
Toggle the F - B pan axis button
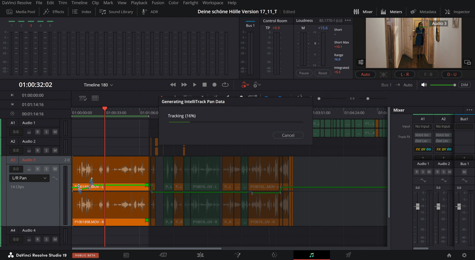click(x=428, y=74)
